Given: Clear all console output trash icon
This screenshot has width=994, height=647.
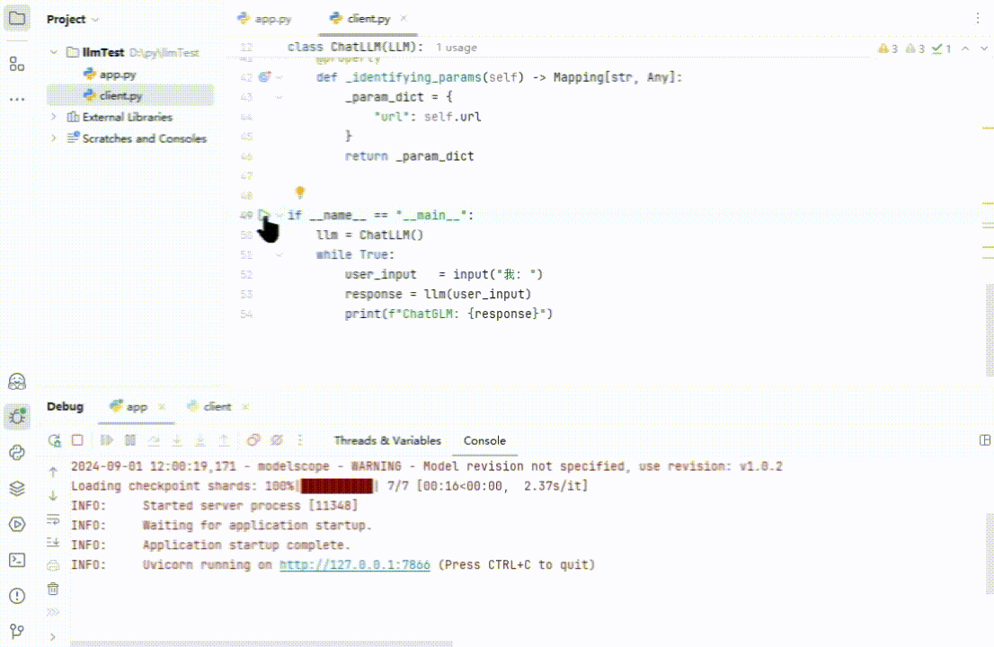Looking at the screenshot, I should 53,589.
